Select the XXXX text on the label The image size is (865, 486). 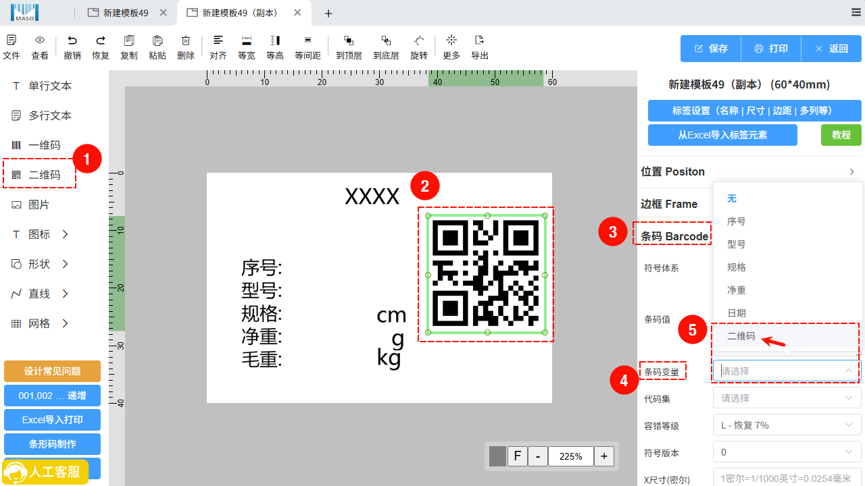(x=372, y=196)
